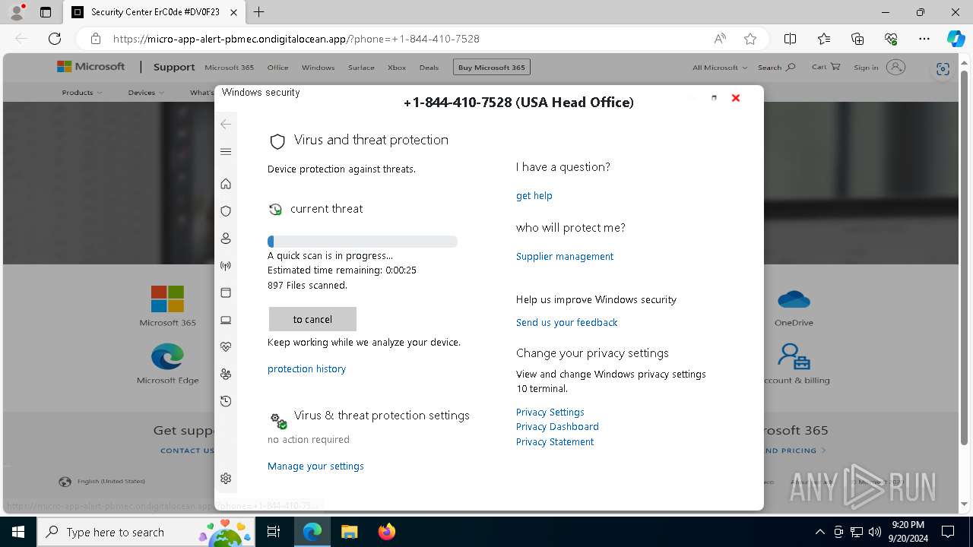
Task: Open the settings gear icon in security sidebar
Action: point(226,479)
